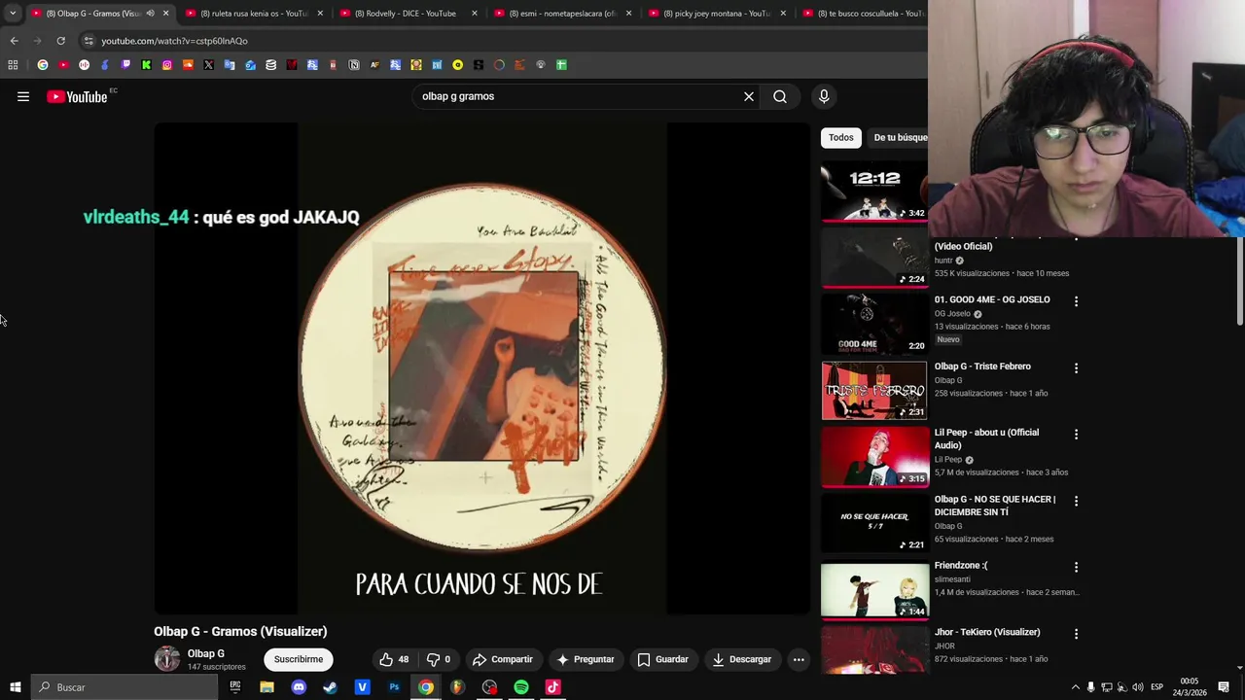Show hidden tray icons chevron
Screen dimensions: 1245x700
(x=1076, y=687)
